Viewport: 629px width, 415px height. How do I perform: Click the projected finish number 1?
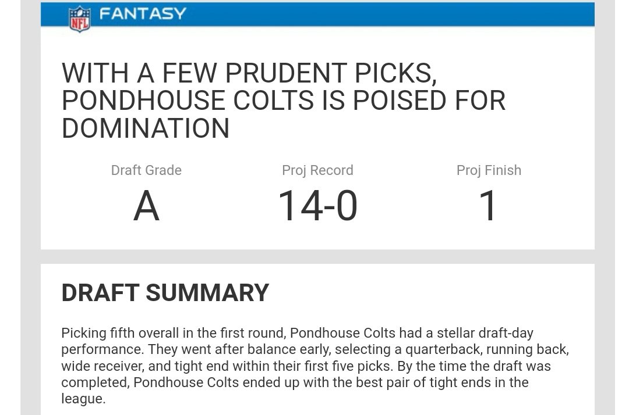488,206
